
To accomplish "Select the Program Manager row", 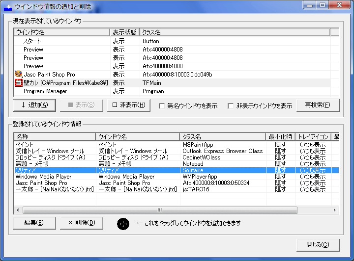I will coord(172,91).
